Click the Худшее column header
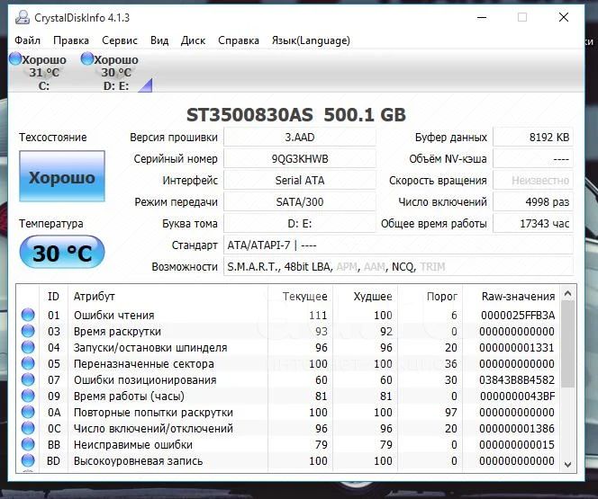The height and width of the screenshot is (499, 598). coord(366,296)
